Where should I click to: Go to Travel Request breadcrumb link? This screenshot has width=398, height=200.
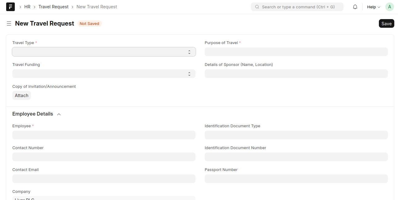pos(53,7)
